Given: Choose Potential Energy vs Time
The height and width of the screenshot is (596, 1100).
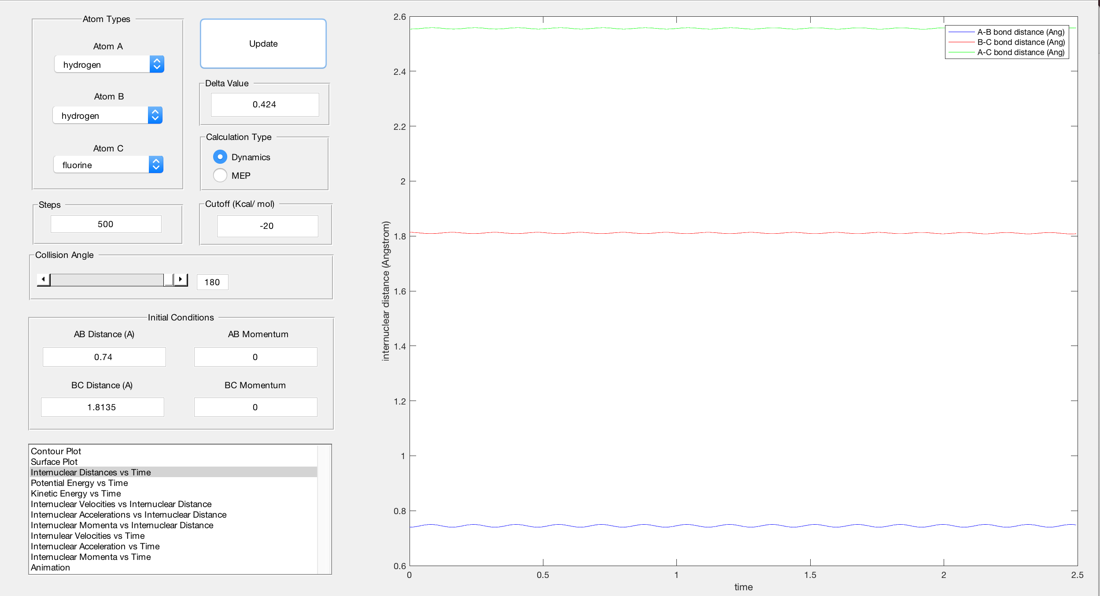Looking at the screenshot, I should (79, 483).
